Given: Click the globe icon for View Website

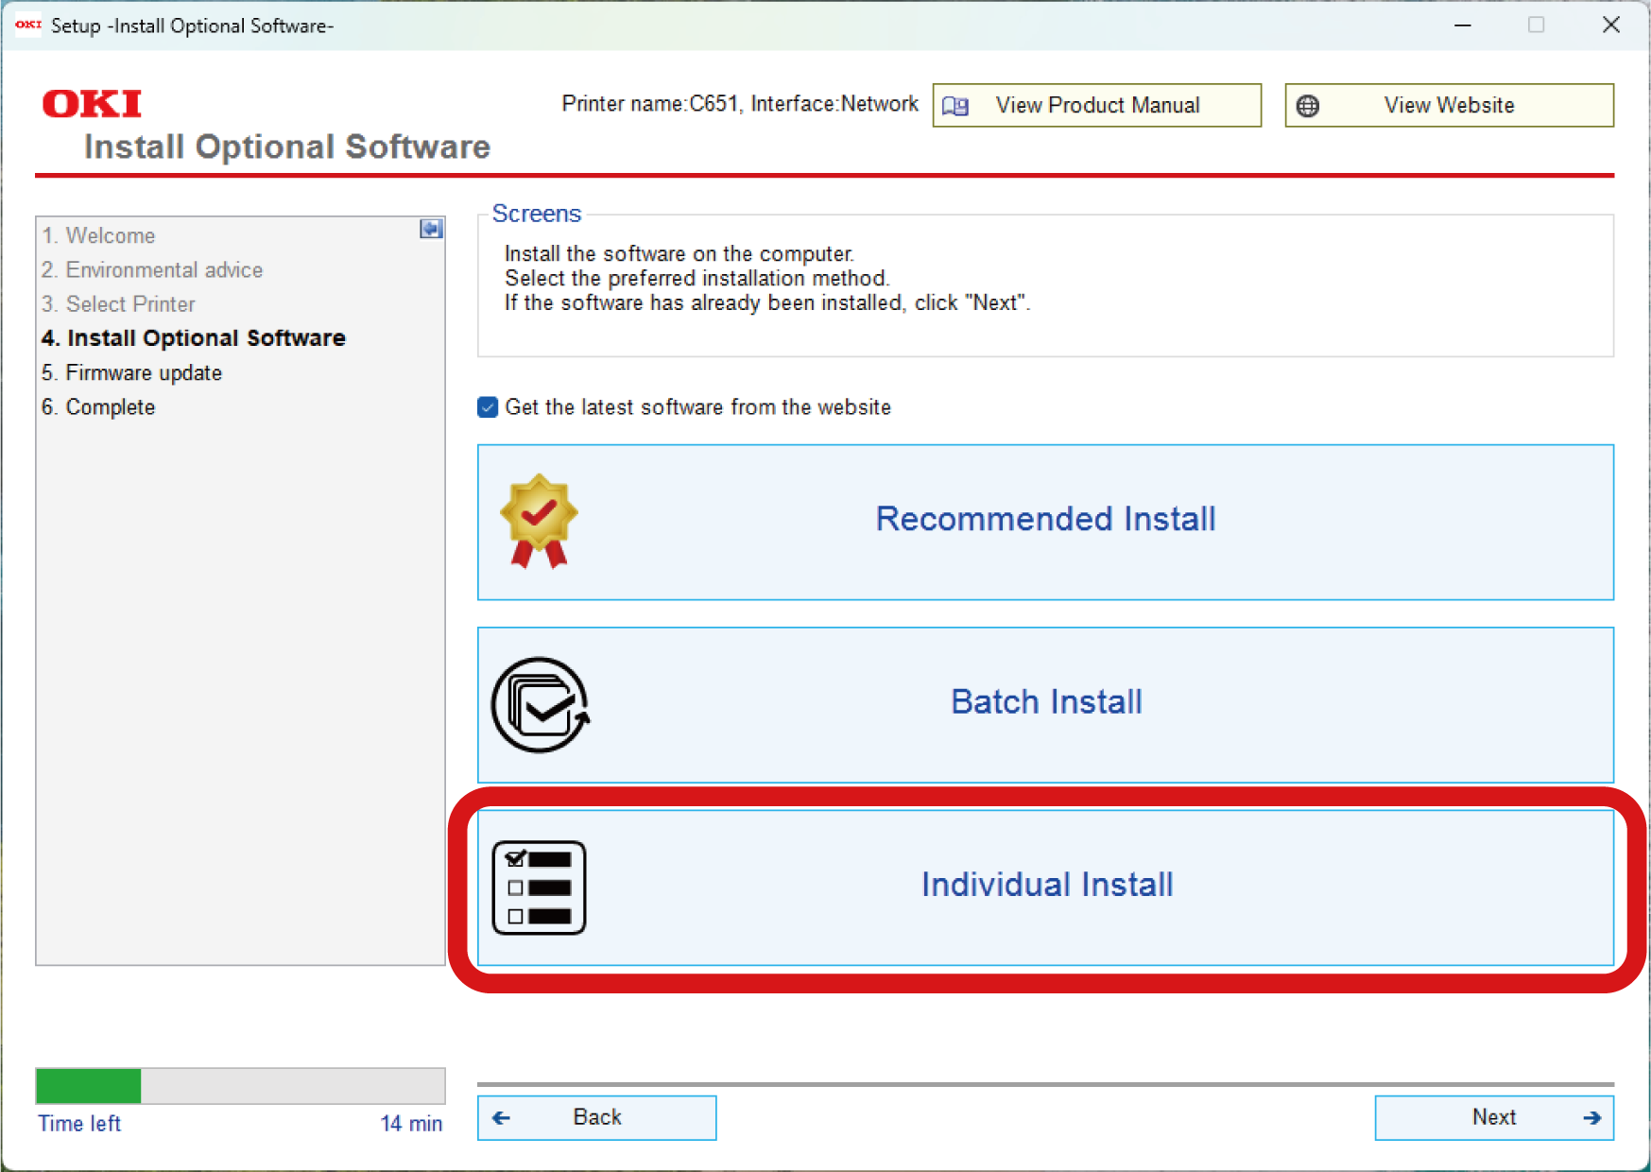Looking at the screenshot, I should (x=1308, y=106).
